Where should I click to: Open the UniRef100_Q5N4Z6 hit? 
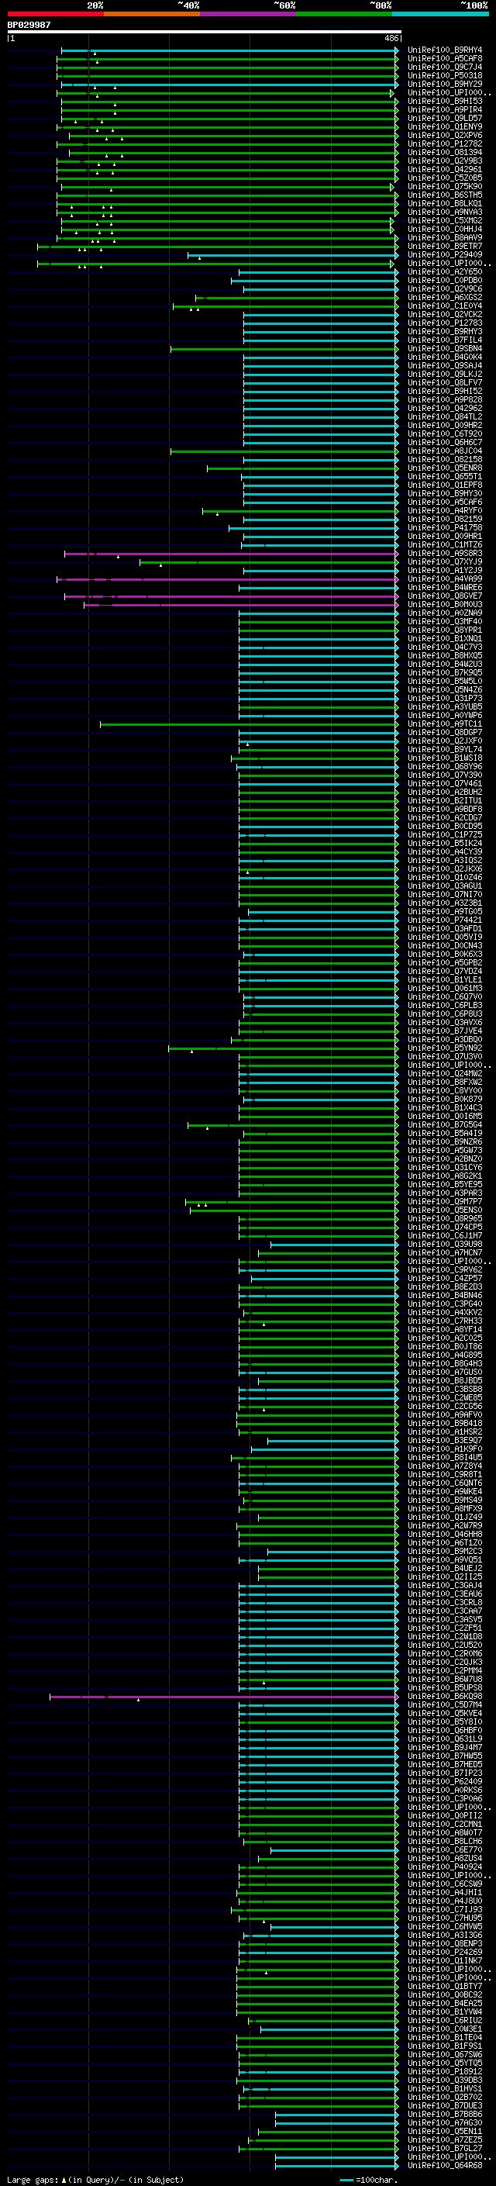445,689
